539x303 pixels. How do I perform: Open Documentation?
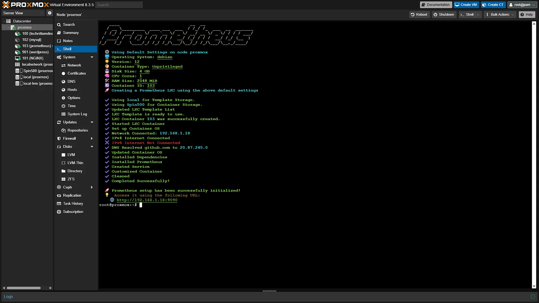436,5
